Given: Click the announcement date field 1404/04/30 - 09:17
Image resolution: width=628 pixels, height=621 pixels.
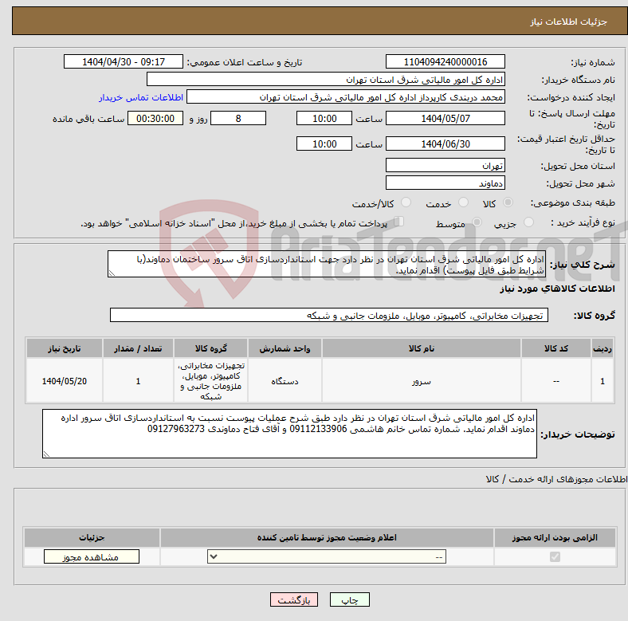Looking at the screenshot, I should 124,61.
